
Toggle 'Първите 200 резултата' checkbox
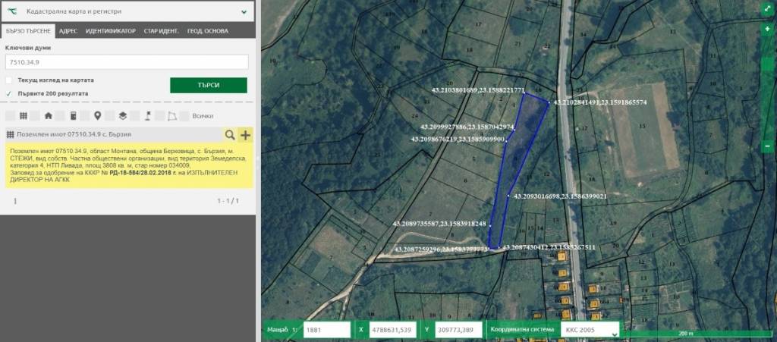[x=9, y=94]
